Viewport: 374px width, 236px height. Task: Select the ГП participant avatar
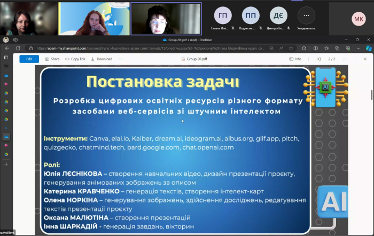[x=223, y=16]
